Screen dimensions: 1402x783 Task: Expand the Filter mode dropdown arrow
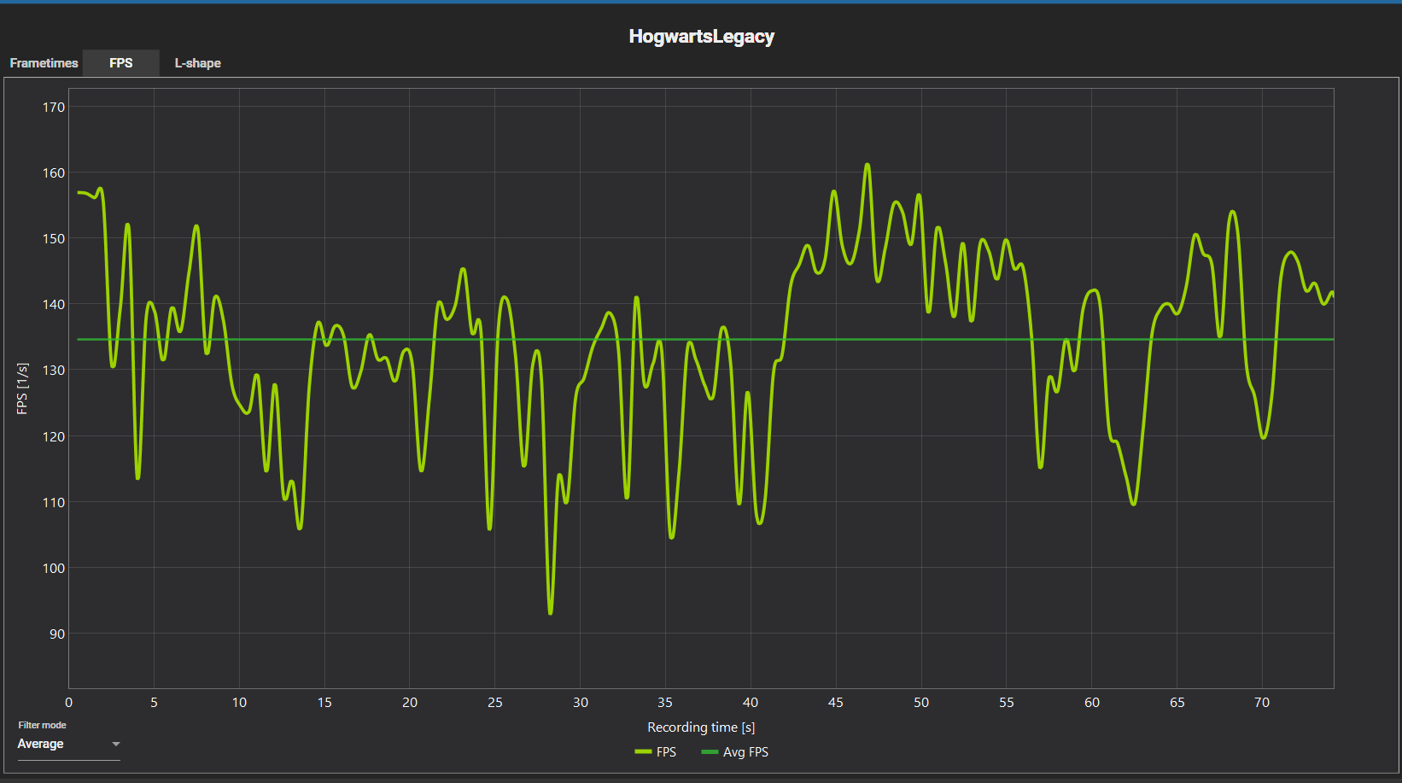click(116, 745)
